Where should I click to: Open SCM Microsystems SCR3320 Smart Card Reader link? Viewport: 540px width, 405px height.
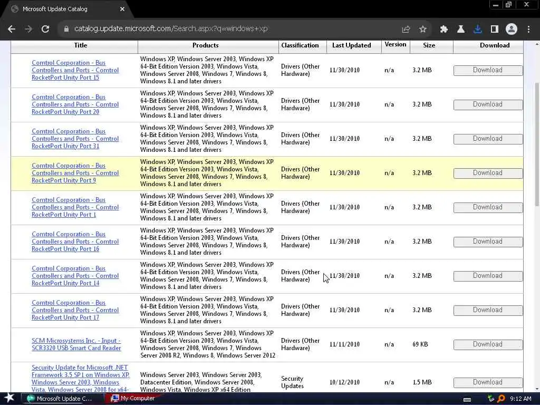(76, 344)
